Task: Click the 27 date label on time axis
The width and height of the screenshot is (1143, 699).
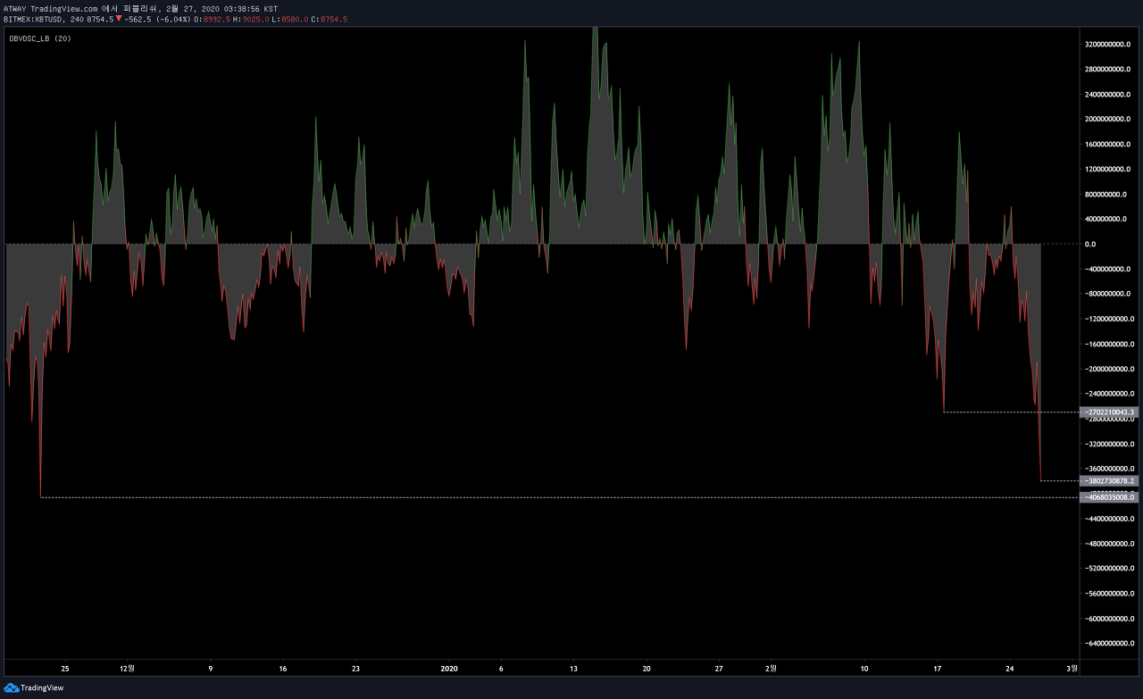Action: pos(719,668)
